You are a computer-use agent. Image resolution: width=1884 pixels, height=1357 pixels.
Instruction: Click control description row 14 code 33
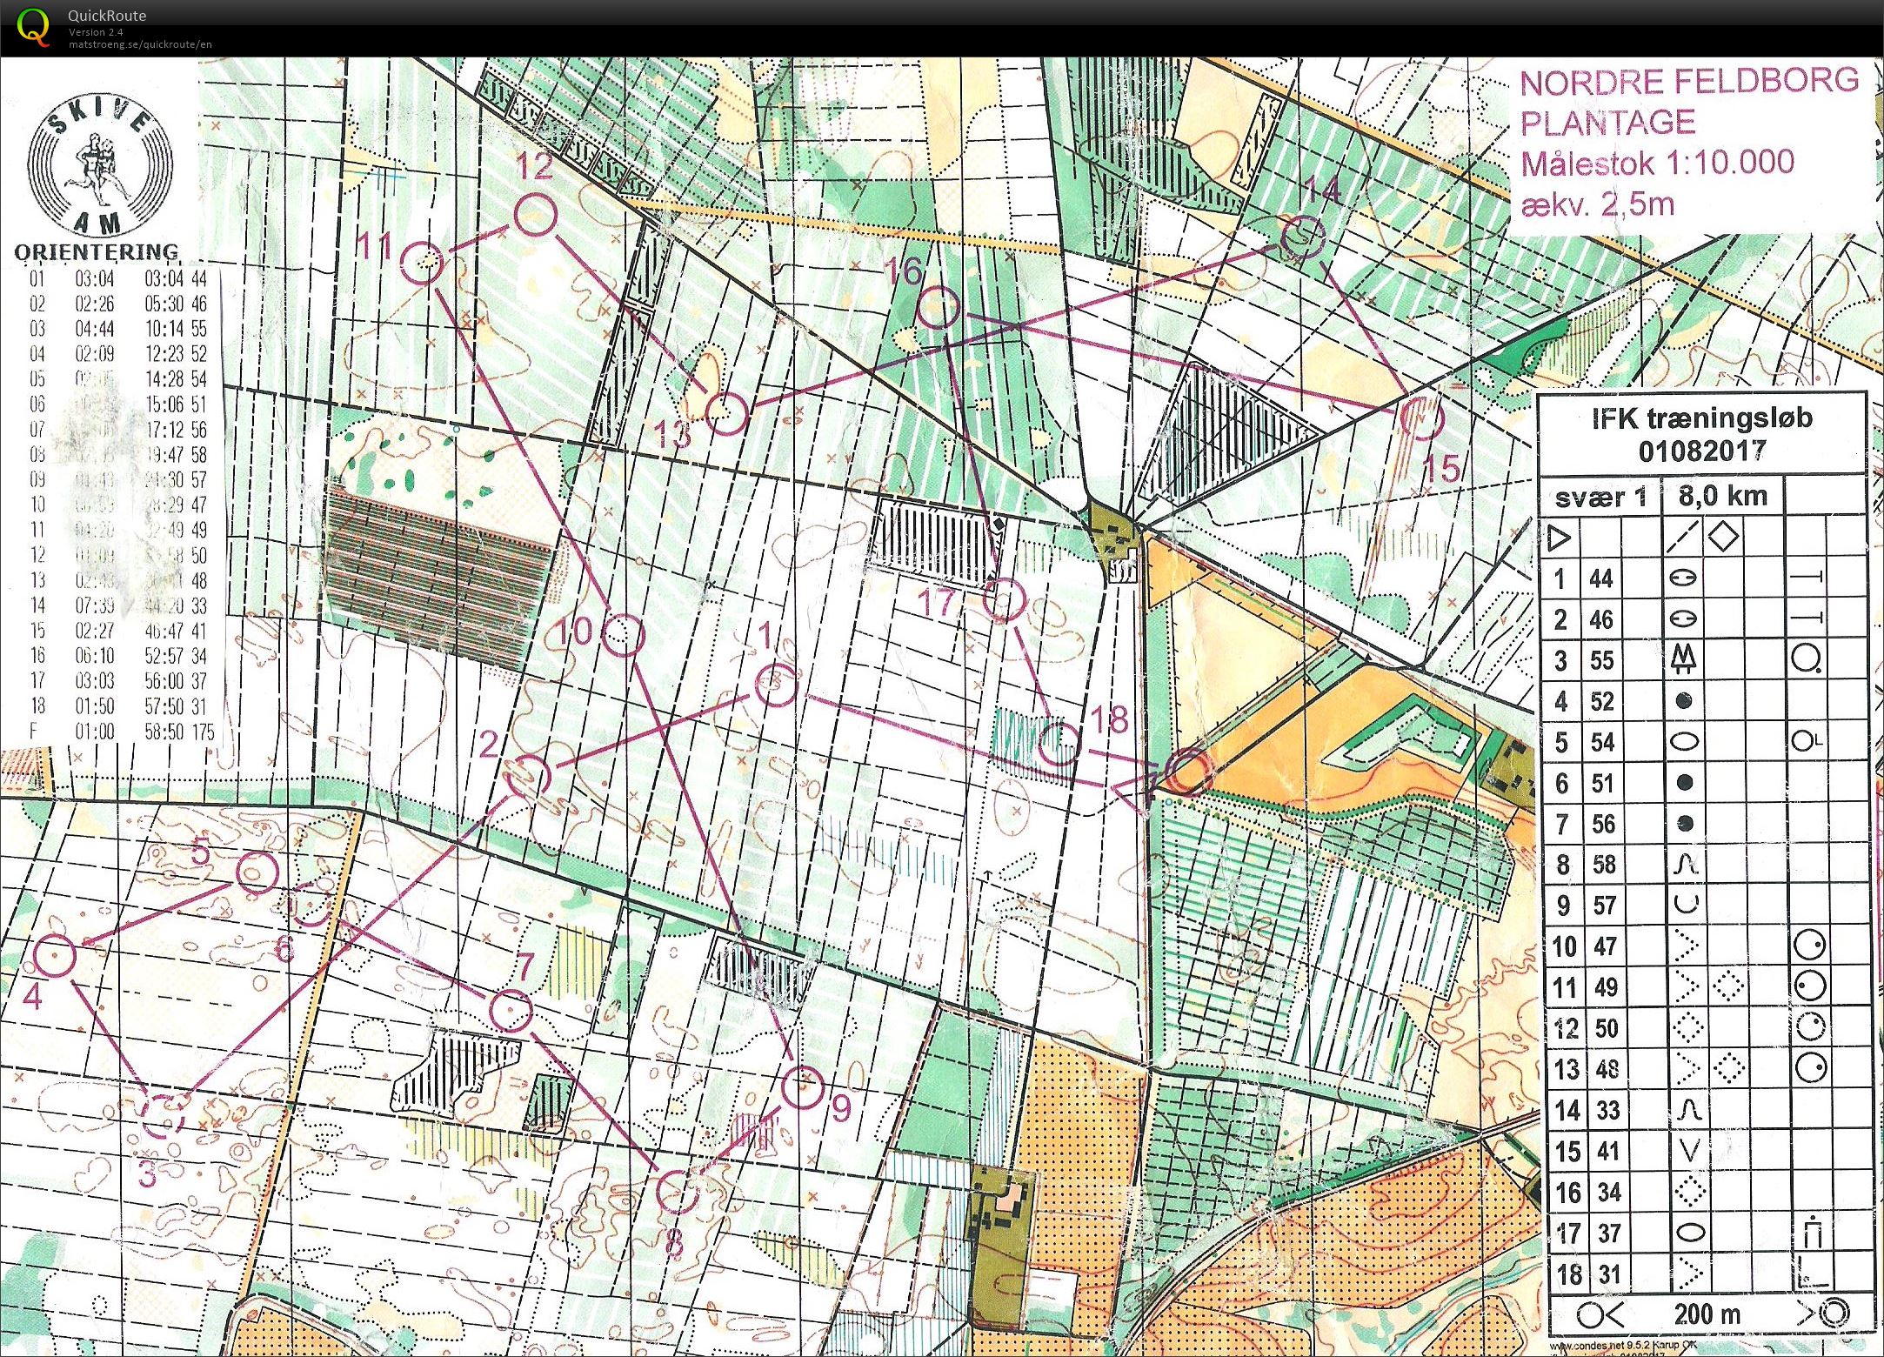point(1607,1110)
